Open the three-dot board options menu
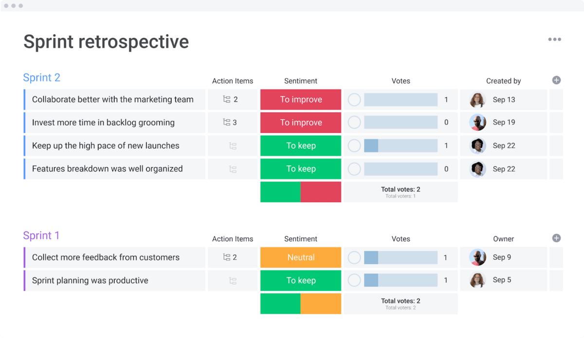 pyautogui.click(x=554, y=40)
